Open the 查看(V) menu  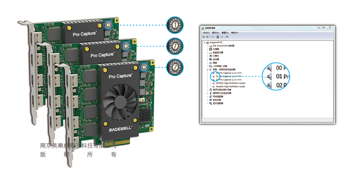coord(225,33)
